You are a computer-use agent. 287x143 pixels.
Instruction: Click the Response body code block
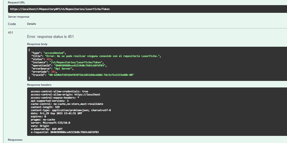(x=157, y=64)
